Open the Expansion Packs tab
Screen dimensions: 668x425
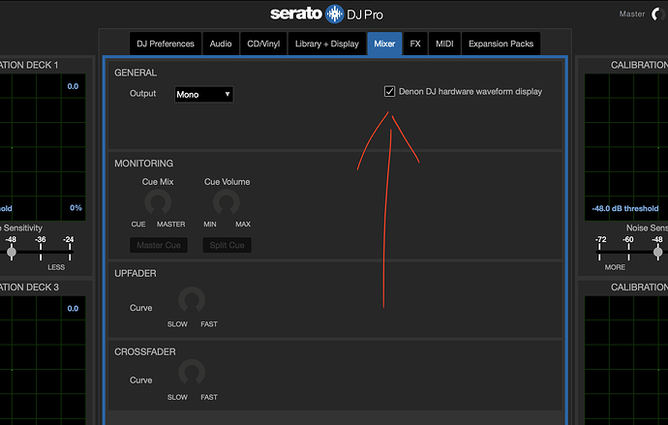(501, 44)
